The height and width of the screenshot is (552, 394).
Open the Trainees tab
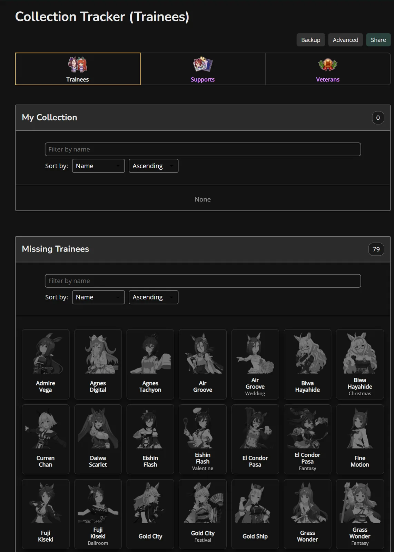point(78,69)
